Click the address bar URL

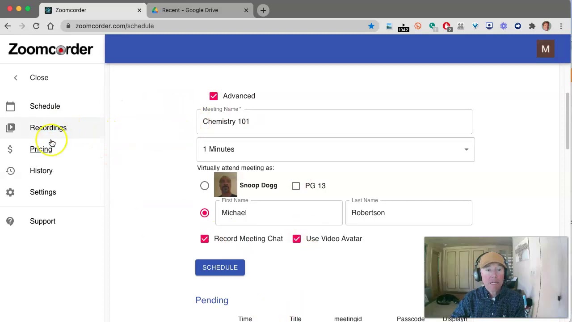114,26
